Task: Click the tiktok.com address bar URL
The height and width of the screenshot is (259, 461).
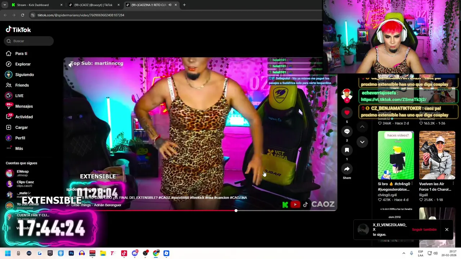Action: click(x=81, y=15)
